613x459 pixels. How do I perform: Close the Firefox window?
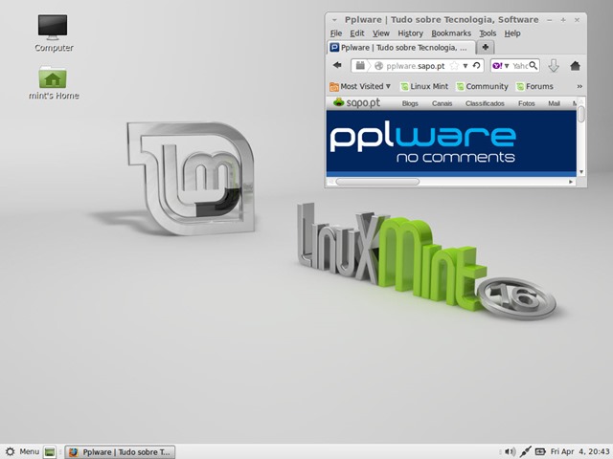[x=577, y=20]
